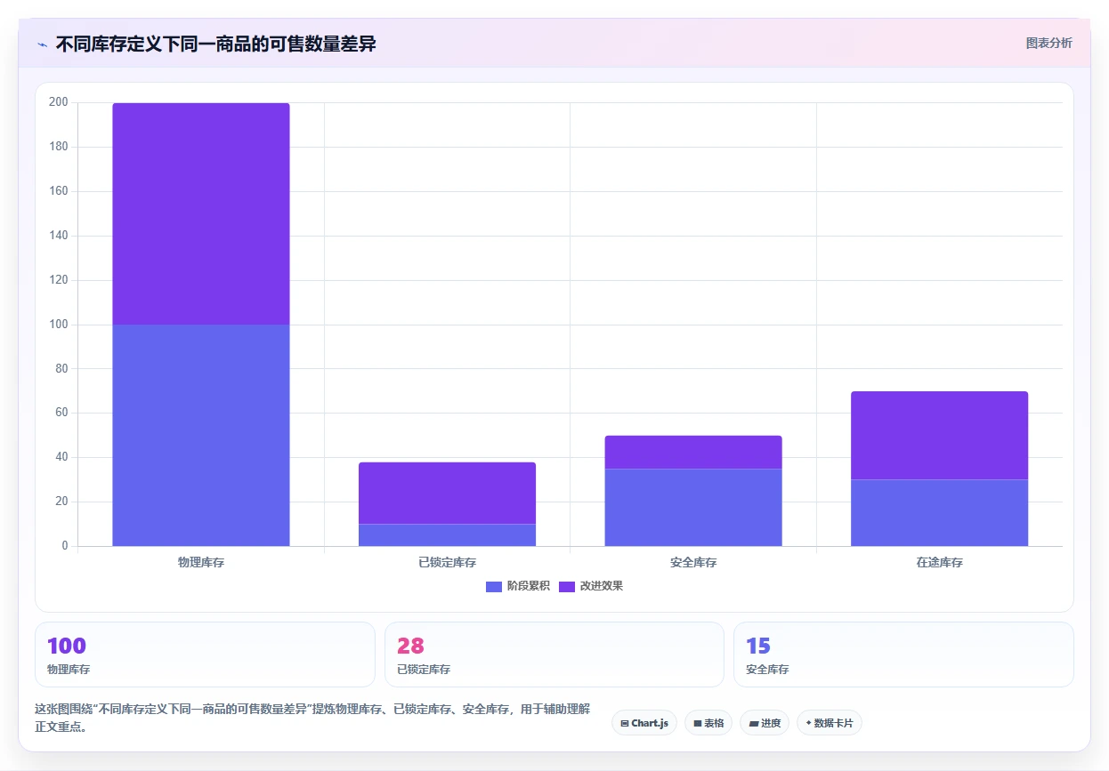1109x771 pixels.
Task: Click the 200 y-axis tick label
Action: 58,102
